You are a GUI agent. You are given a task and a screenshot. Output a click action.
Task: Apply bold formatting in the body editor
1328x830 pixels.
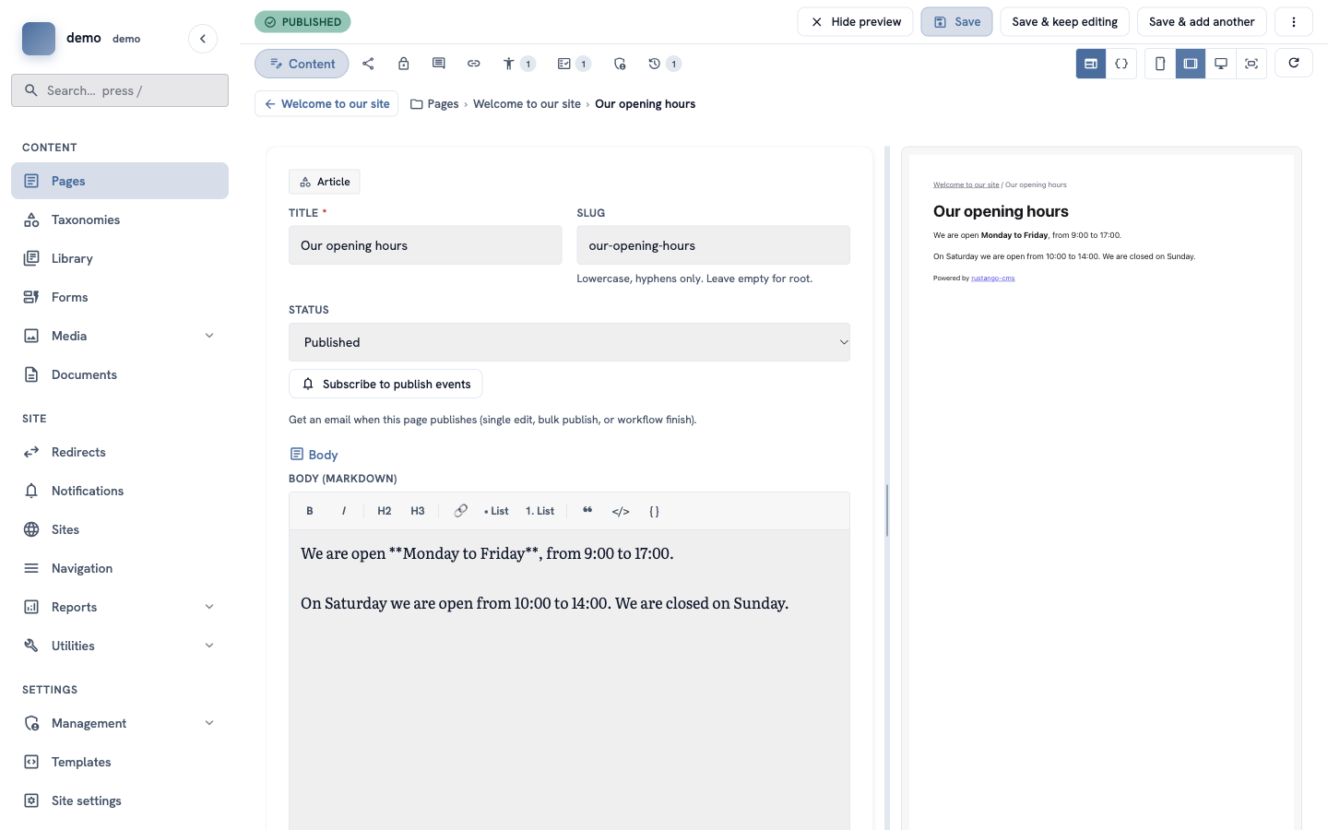click(x=310, y=511)
